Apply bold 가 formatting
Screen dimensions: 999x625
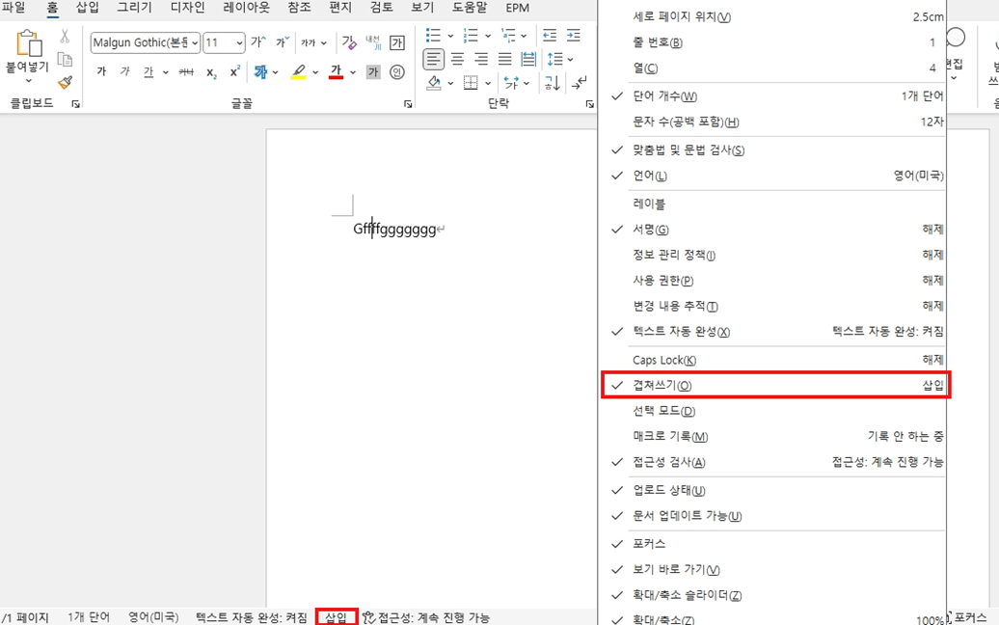[101, 72]
